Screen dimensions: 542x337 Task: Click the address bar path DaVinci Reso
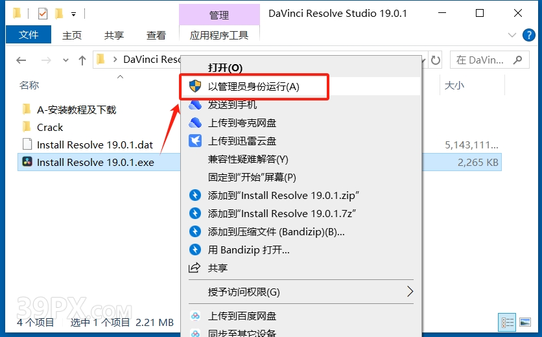[x=152, y=60]
